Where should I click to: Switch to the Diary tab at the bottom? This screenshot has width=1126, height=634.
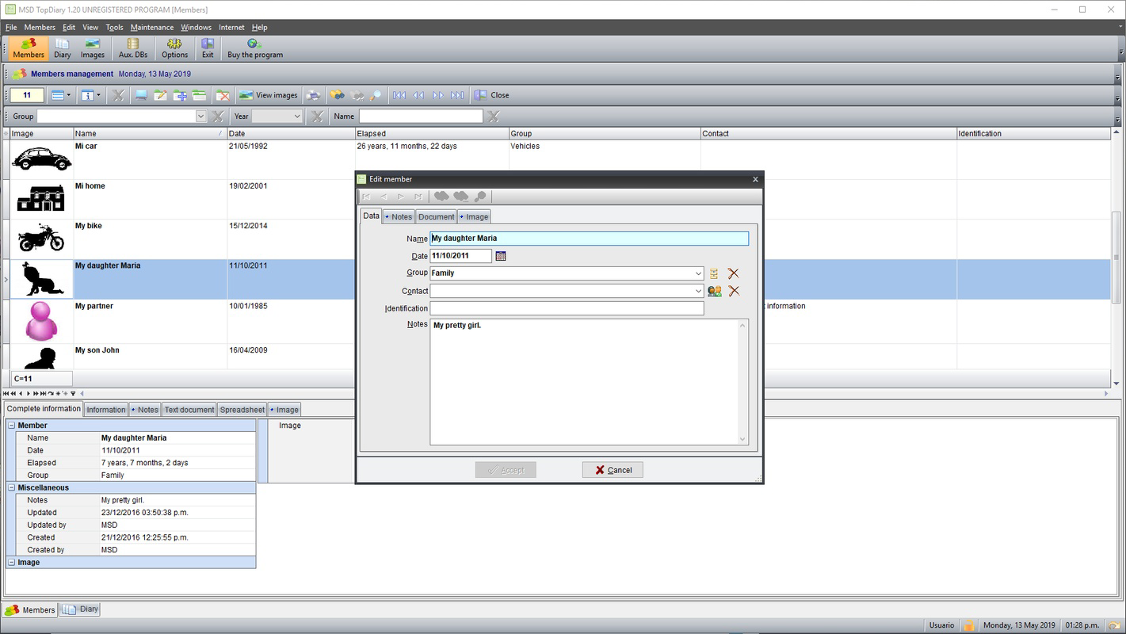81,609
